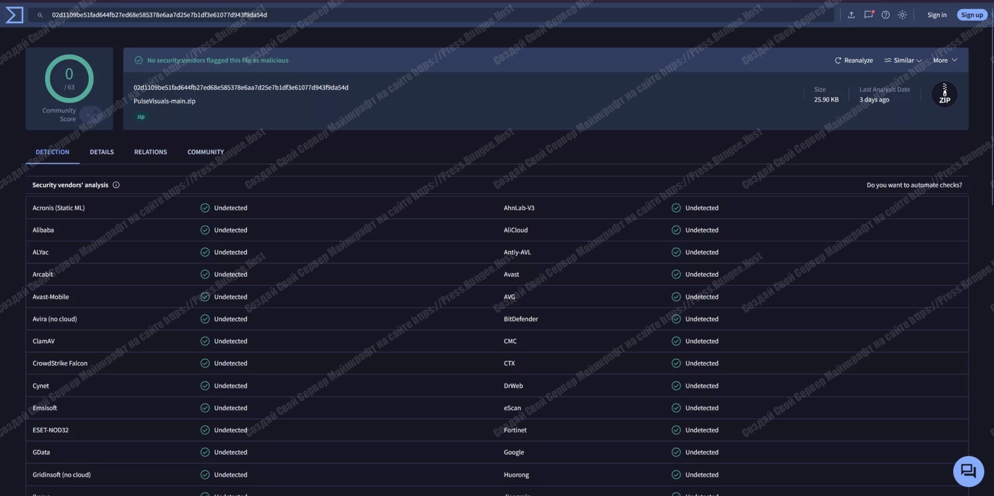Click Antiy-AVL Undetected check icon
This screenshot has width=994, height=496.
(676, 253)
